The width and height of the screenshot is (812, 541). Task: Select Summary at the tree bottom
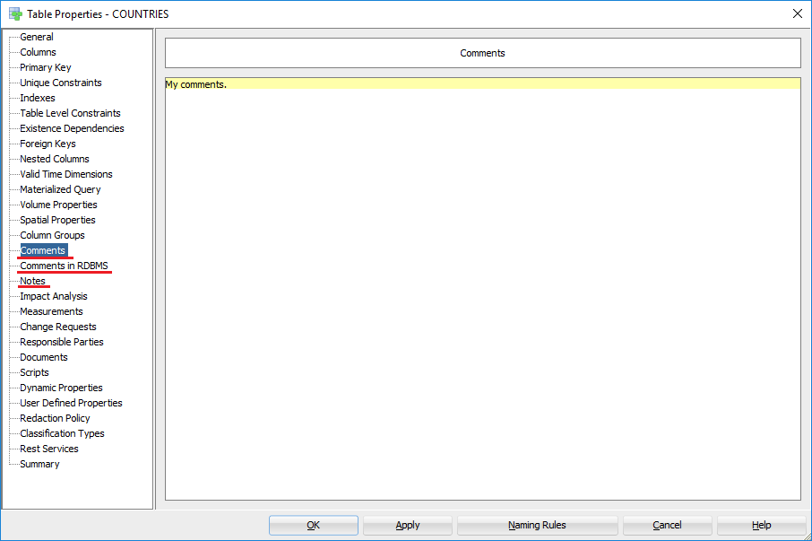39,464
